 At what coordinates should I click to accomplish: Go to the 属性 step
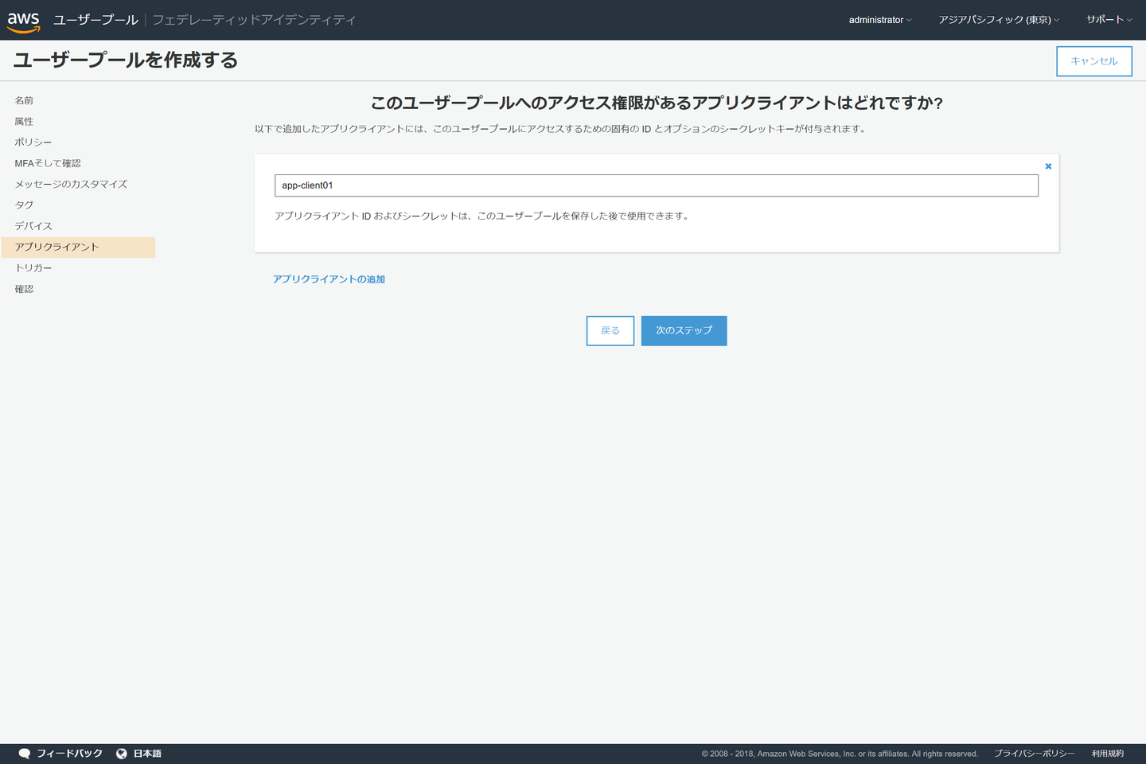24,122
